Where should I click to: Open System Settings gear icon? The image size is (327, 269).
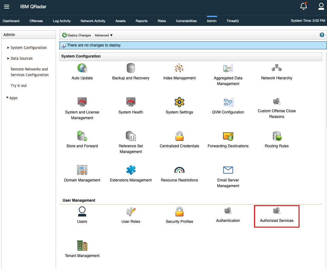179,102
